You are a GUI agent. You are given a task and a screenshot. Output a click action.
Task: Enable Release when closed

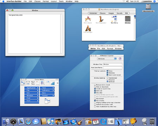(x=95, y=85)
